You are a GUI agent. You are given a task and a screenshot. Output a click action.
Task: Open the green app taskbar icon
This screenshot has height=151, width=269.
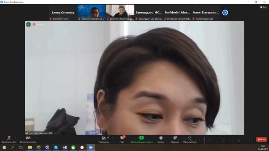(x=73, y=147)
